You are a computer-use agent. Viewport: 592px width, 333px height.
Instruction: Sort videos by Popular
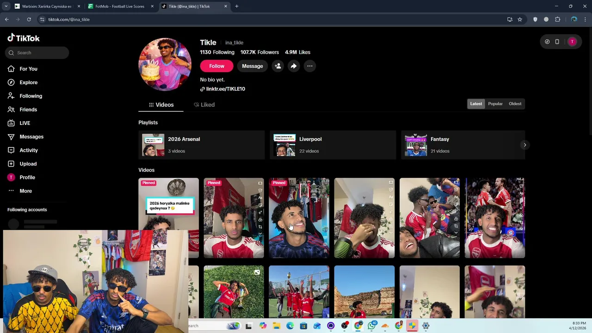click(495, 104)
